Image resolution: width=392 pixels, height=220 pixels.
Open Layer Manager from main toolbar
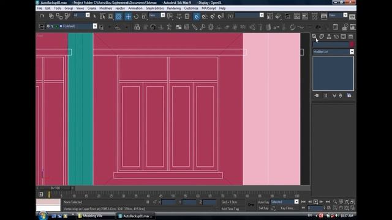click(287, 16)
